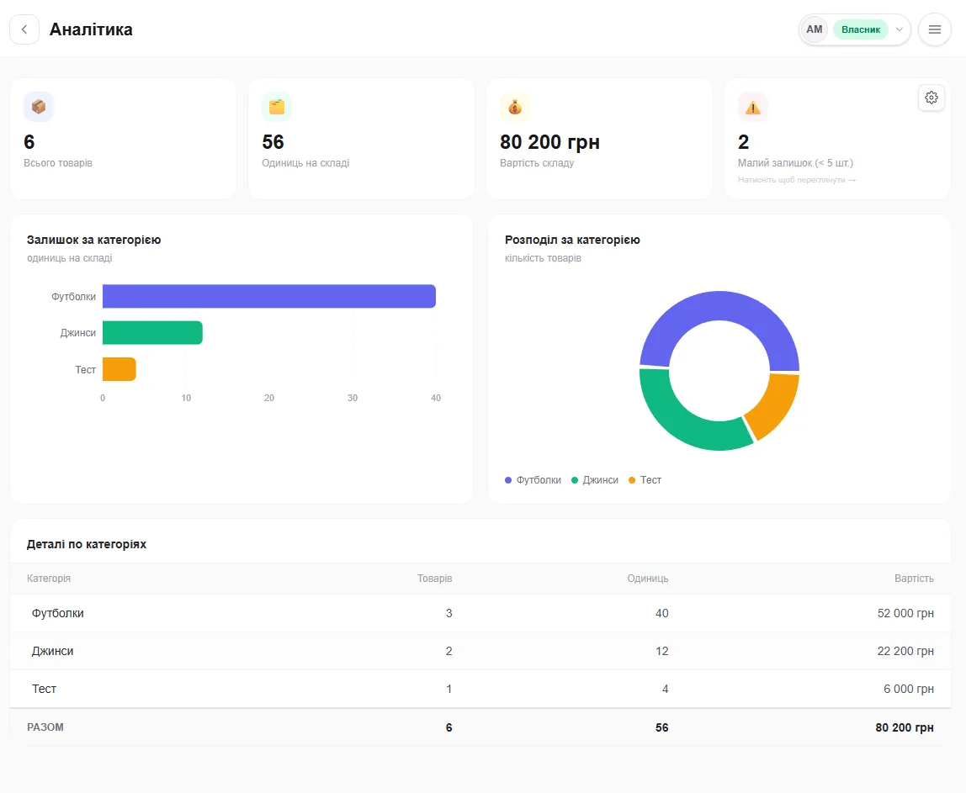Click the Всього товарів label

pos(58,163)
